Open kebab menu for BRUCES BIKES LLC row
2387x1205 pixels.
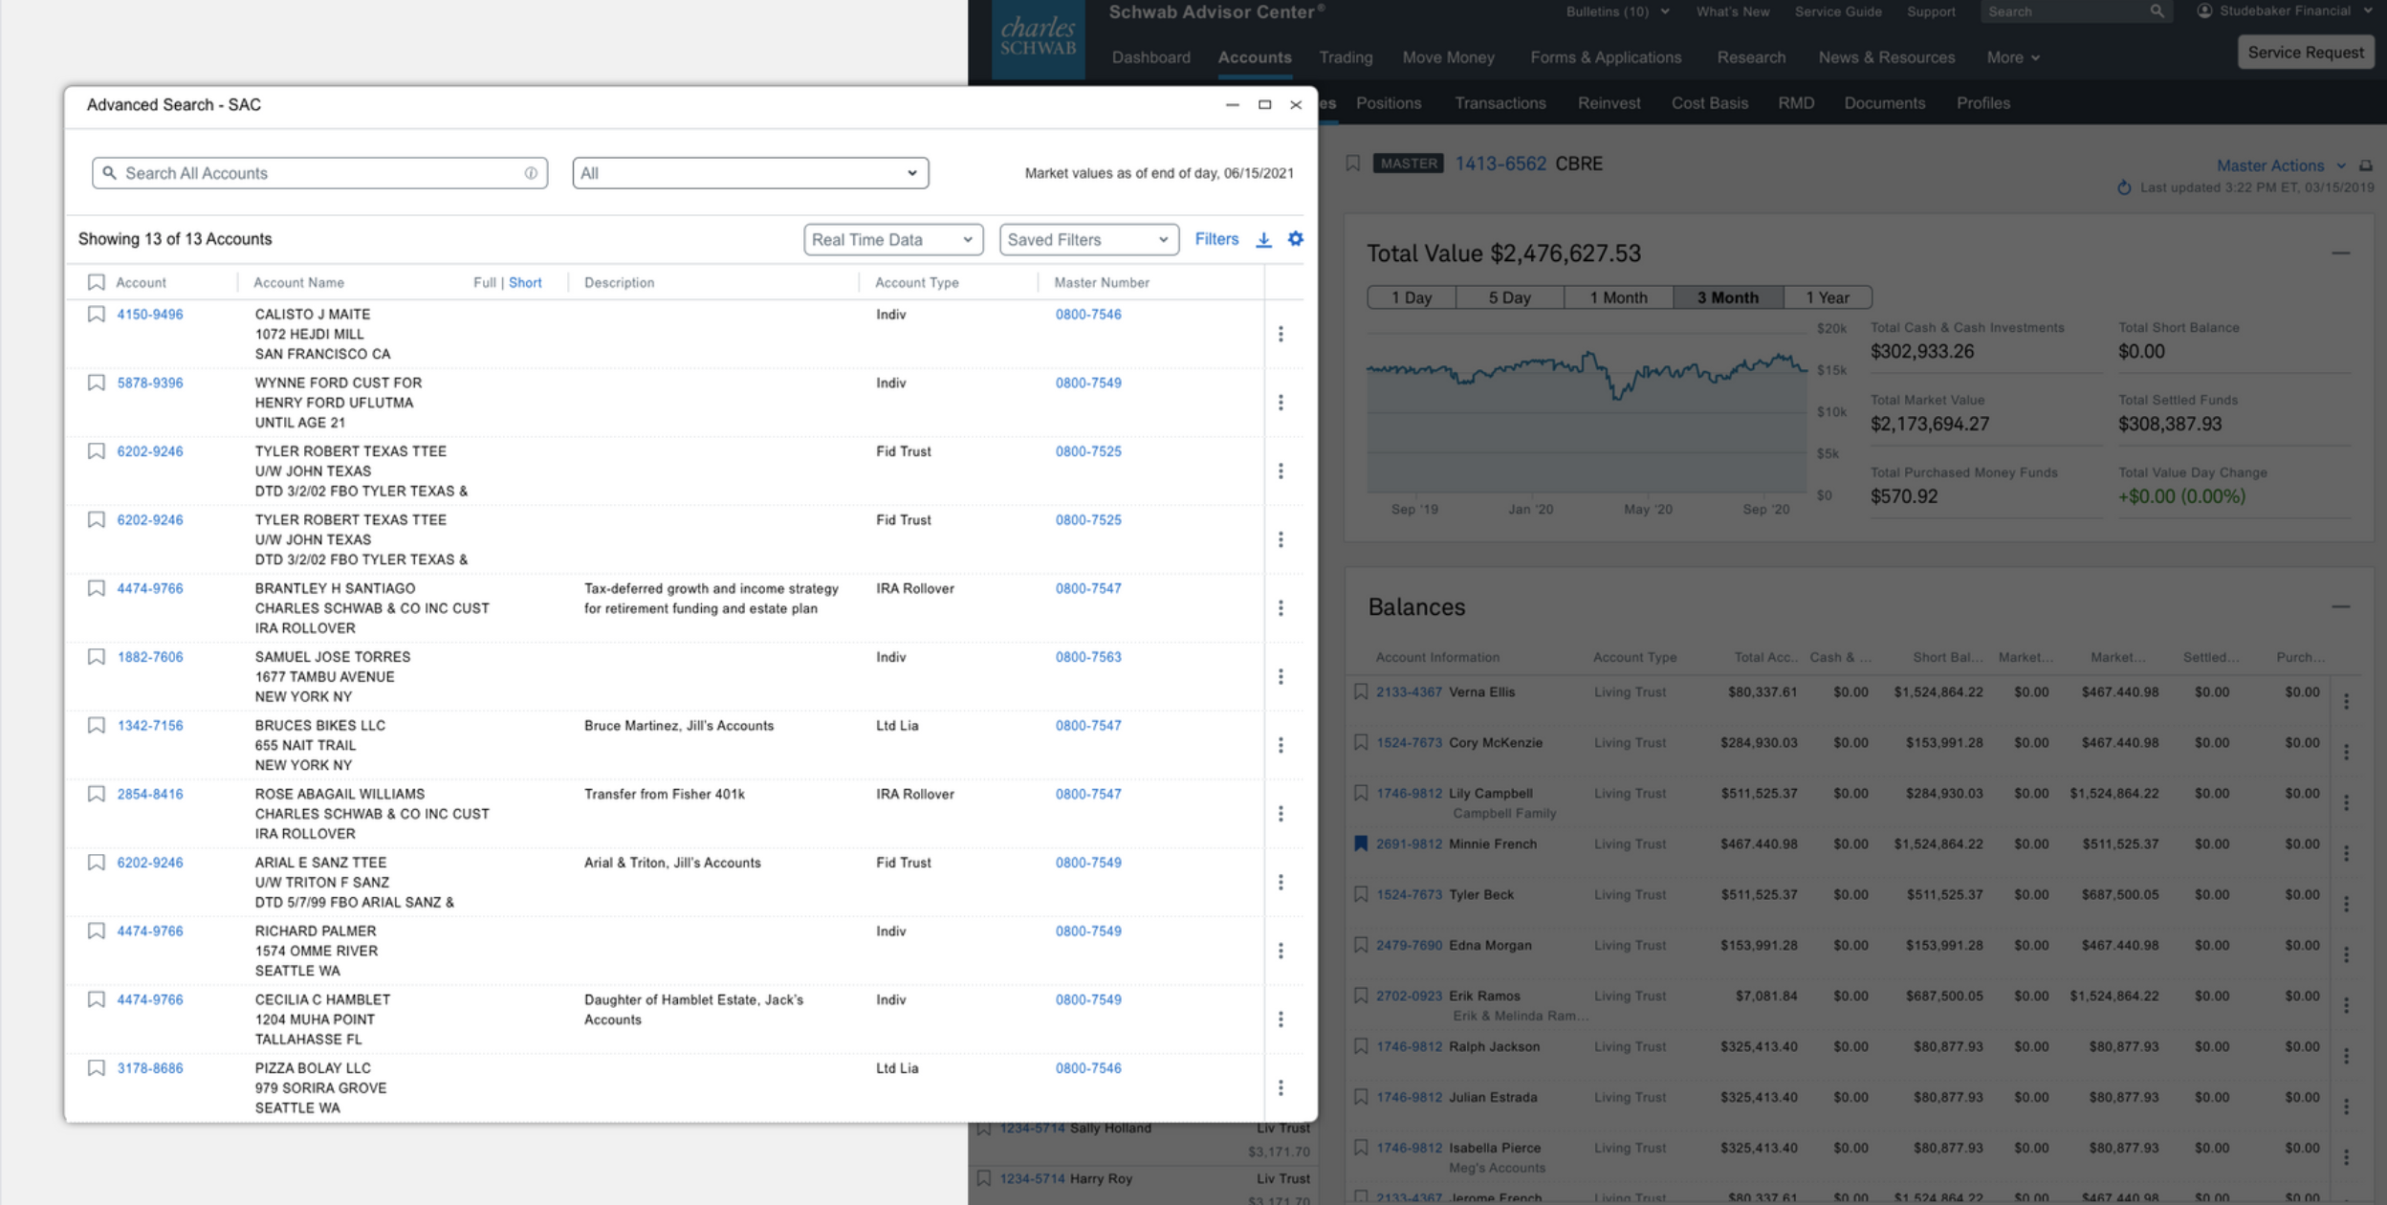point(1281,745)
